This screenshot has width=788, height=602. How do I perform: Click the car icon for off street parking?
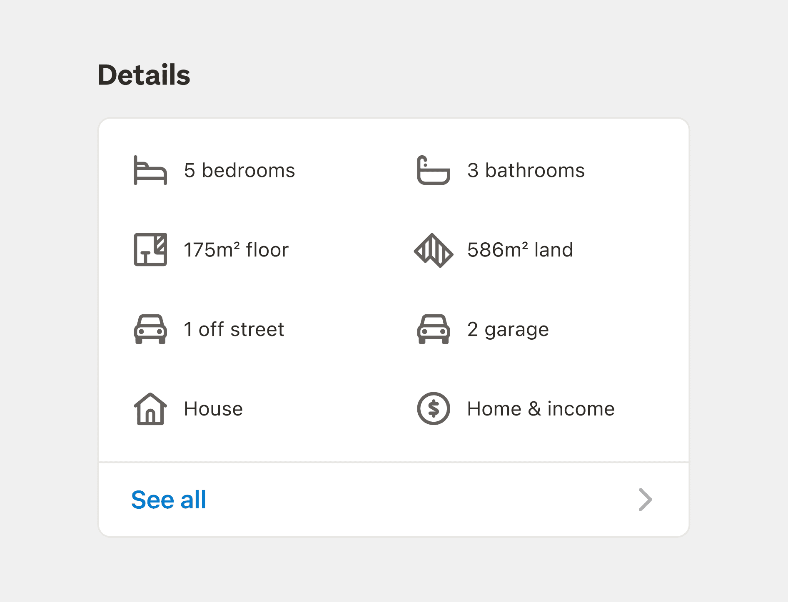(150, 329)
